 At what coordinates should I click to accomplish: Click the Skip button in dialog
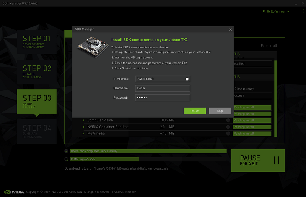click(x=220, y=111)
